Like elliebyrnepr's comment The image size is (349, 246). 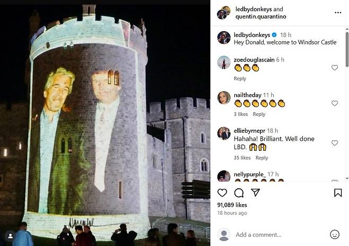coord(335,143)
